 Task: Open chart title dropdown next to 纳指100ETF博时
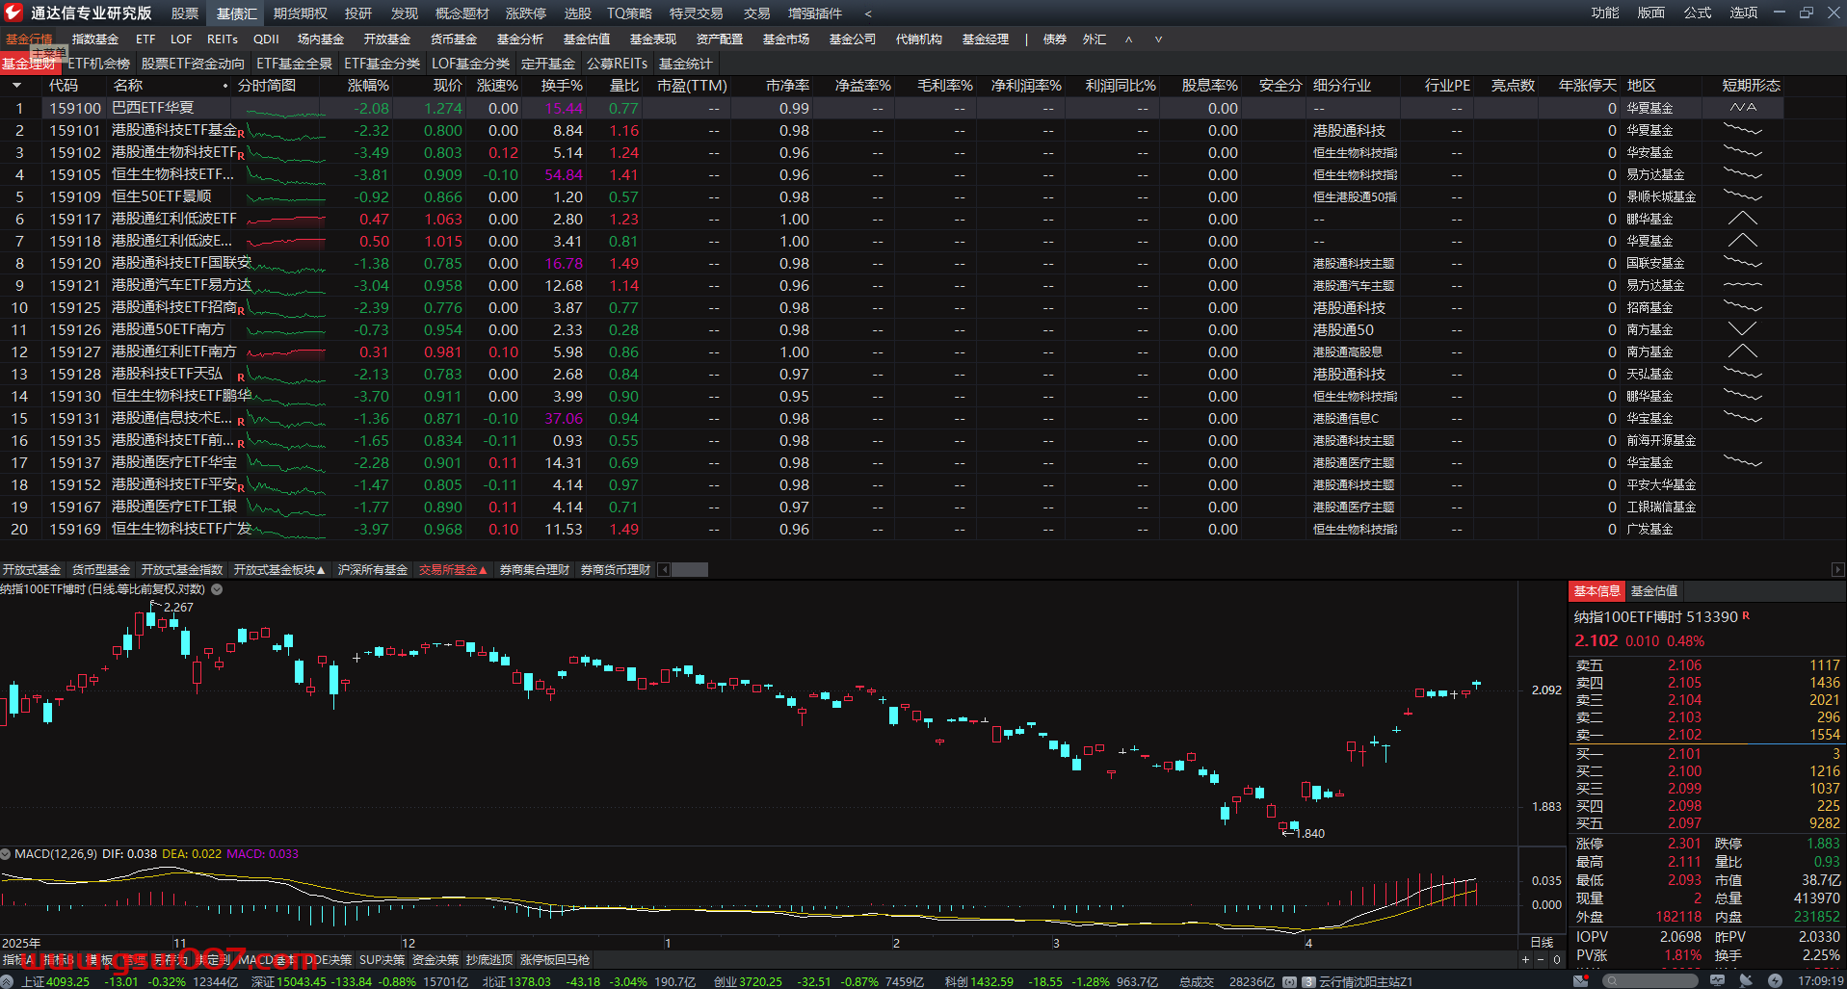(217, 589)
